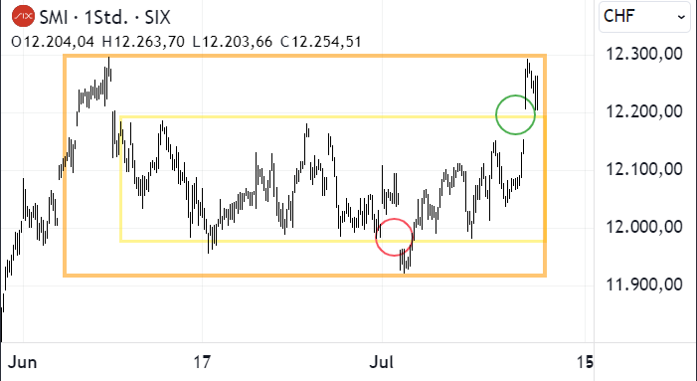Viewport: 697px width, 381px height.
Task: Click the SMI symbol name
Action: (x=54, y=17)
